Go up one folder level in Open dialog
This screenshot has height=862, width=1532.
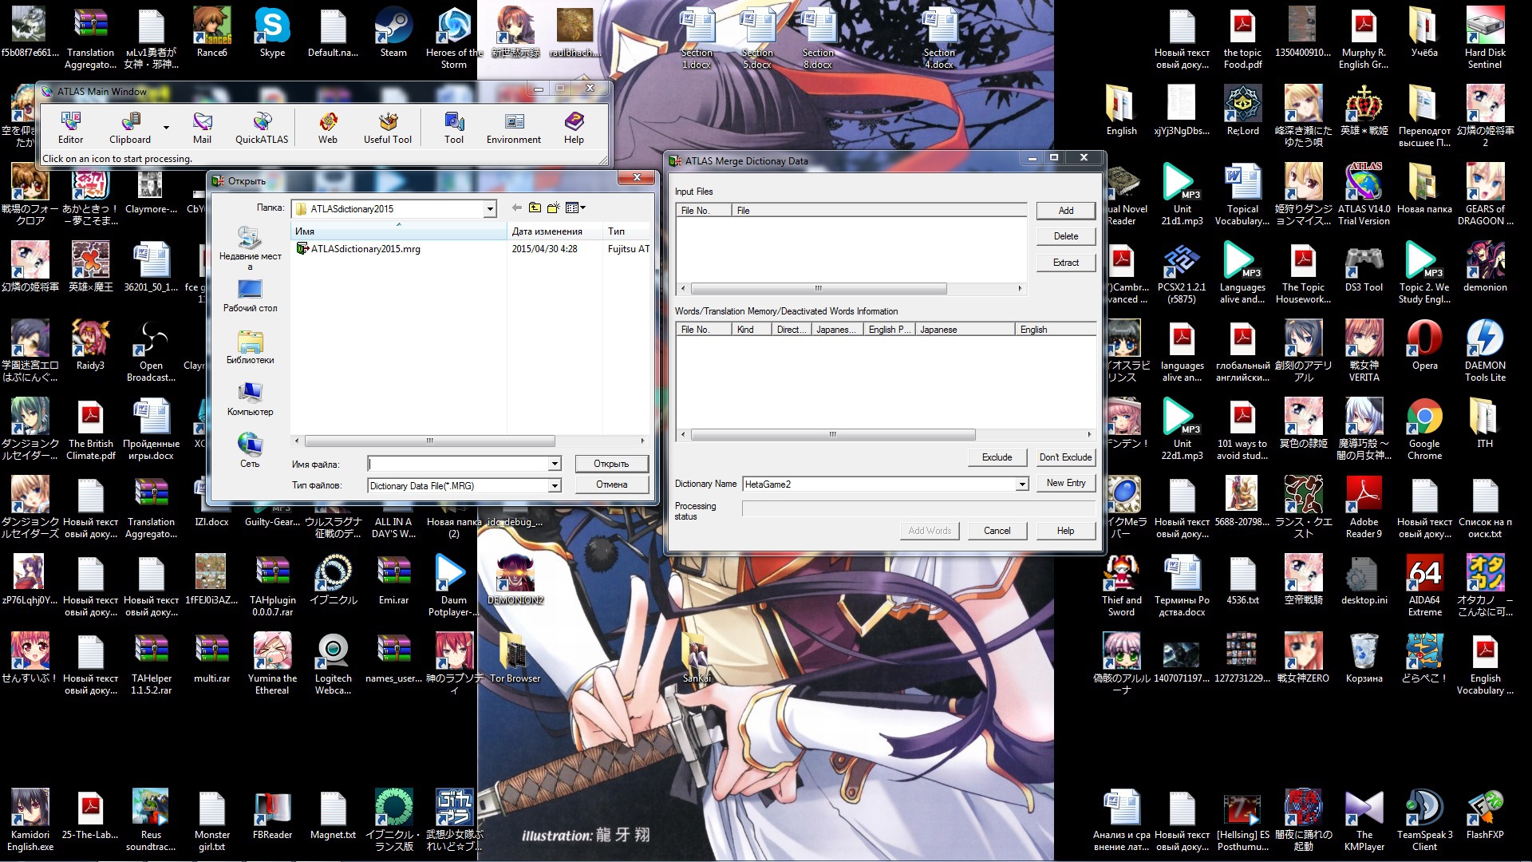tap(535, 208)
